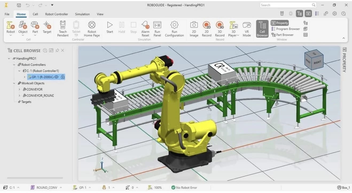Toggle the Property window button
Screen dimensions: 352x193
[280, 23]
